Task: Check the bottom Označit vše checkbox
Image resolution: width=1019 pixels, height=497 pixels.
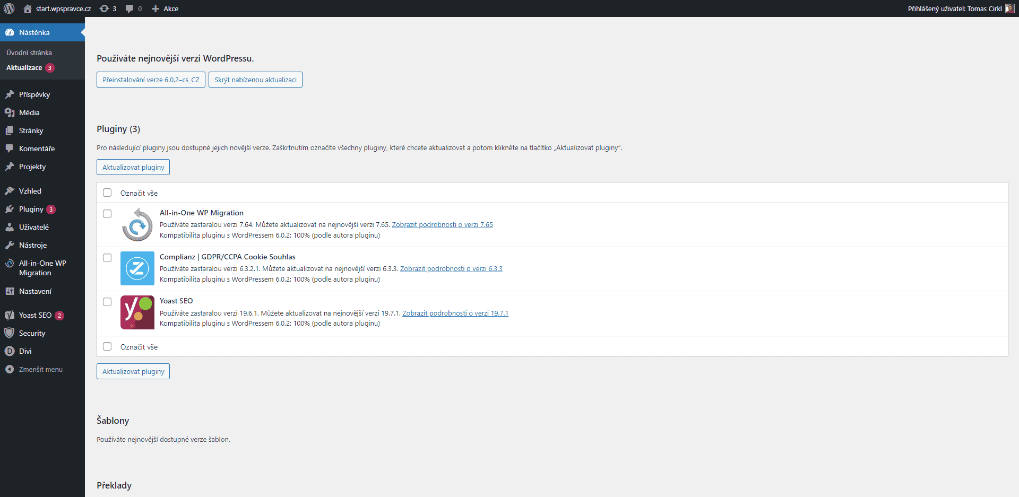Action: (x=107, y=346)
